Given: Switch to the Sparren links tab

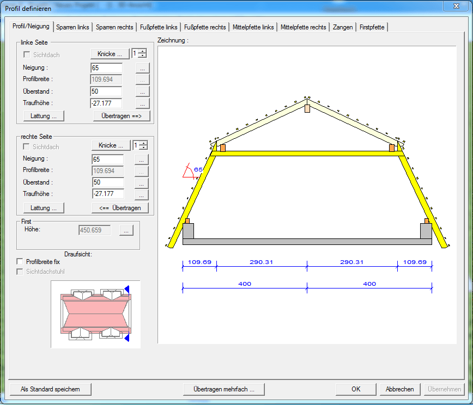Looking at the screenshot, I should tap(72, 27).
